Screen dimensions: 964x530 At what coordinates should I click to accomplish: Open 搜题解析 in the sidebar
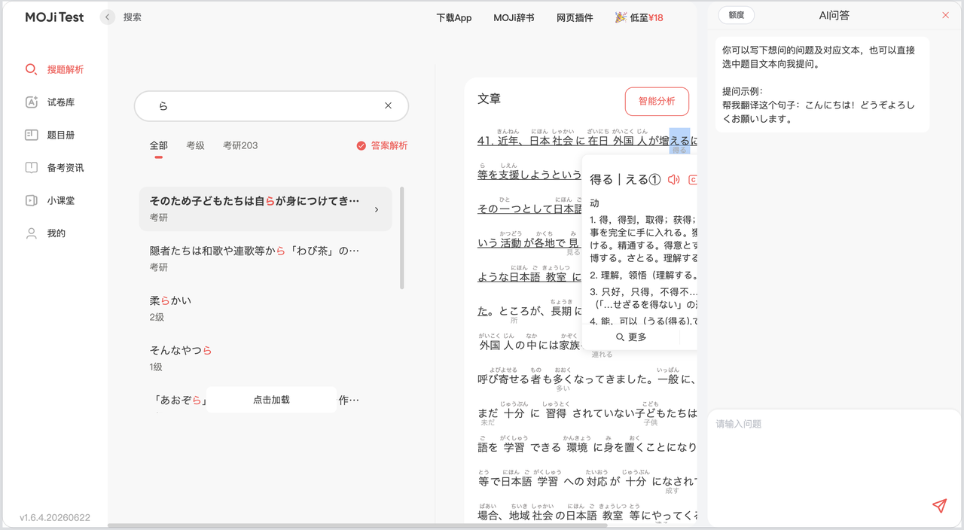54,69
